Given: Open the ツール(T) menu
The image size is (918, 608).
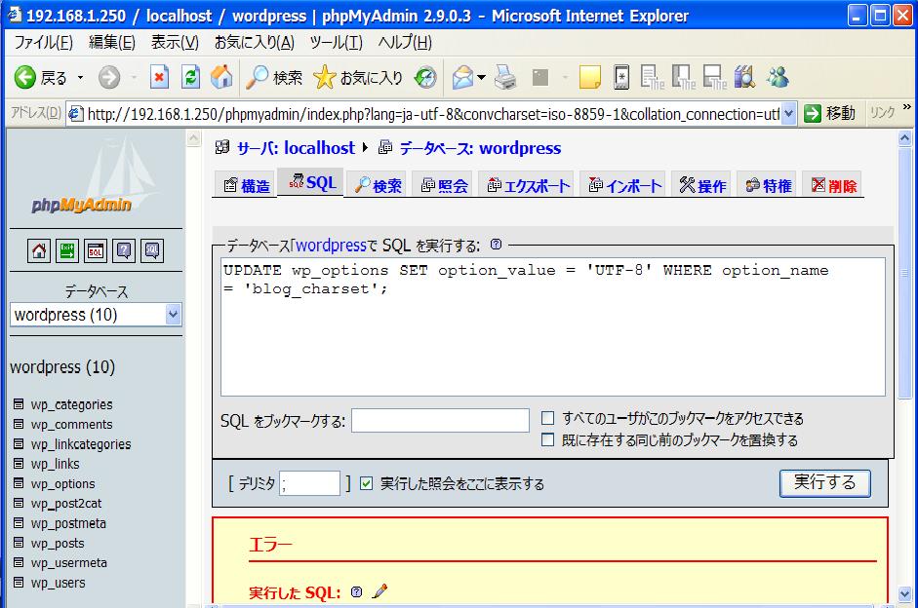Looking at the screenshot, I should coord(336,42).
